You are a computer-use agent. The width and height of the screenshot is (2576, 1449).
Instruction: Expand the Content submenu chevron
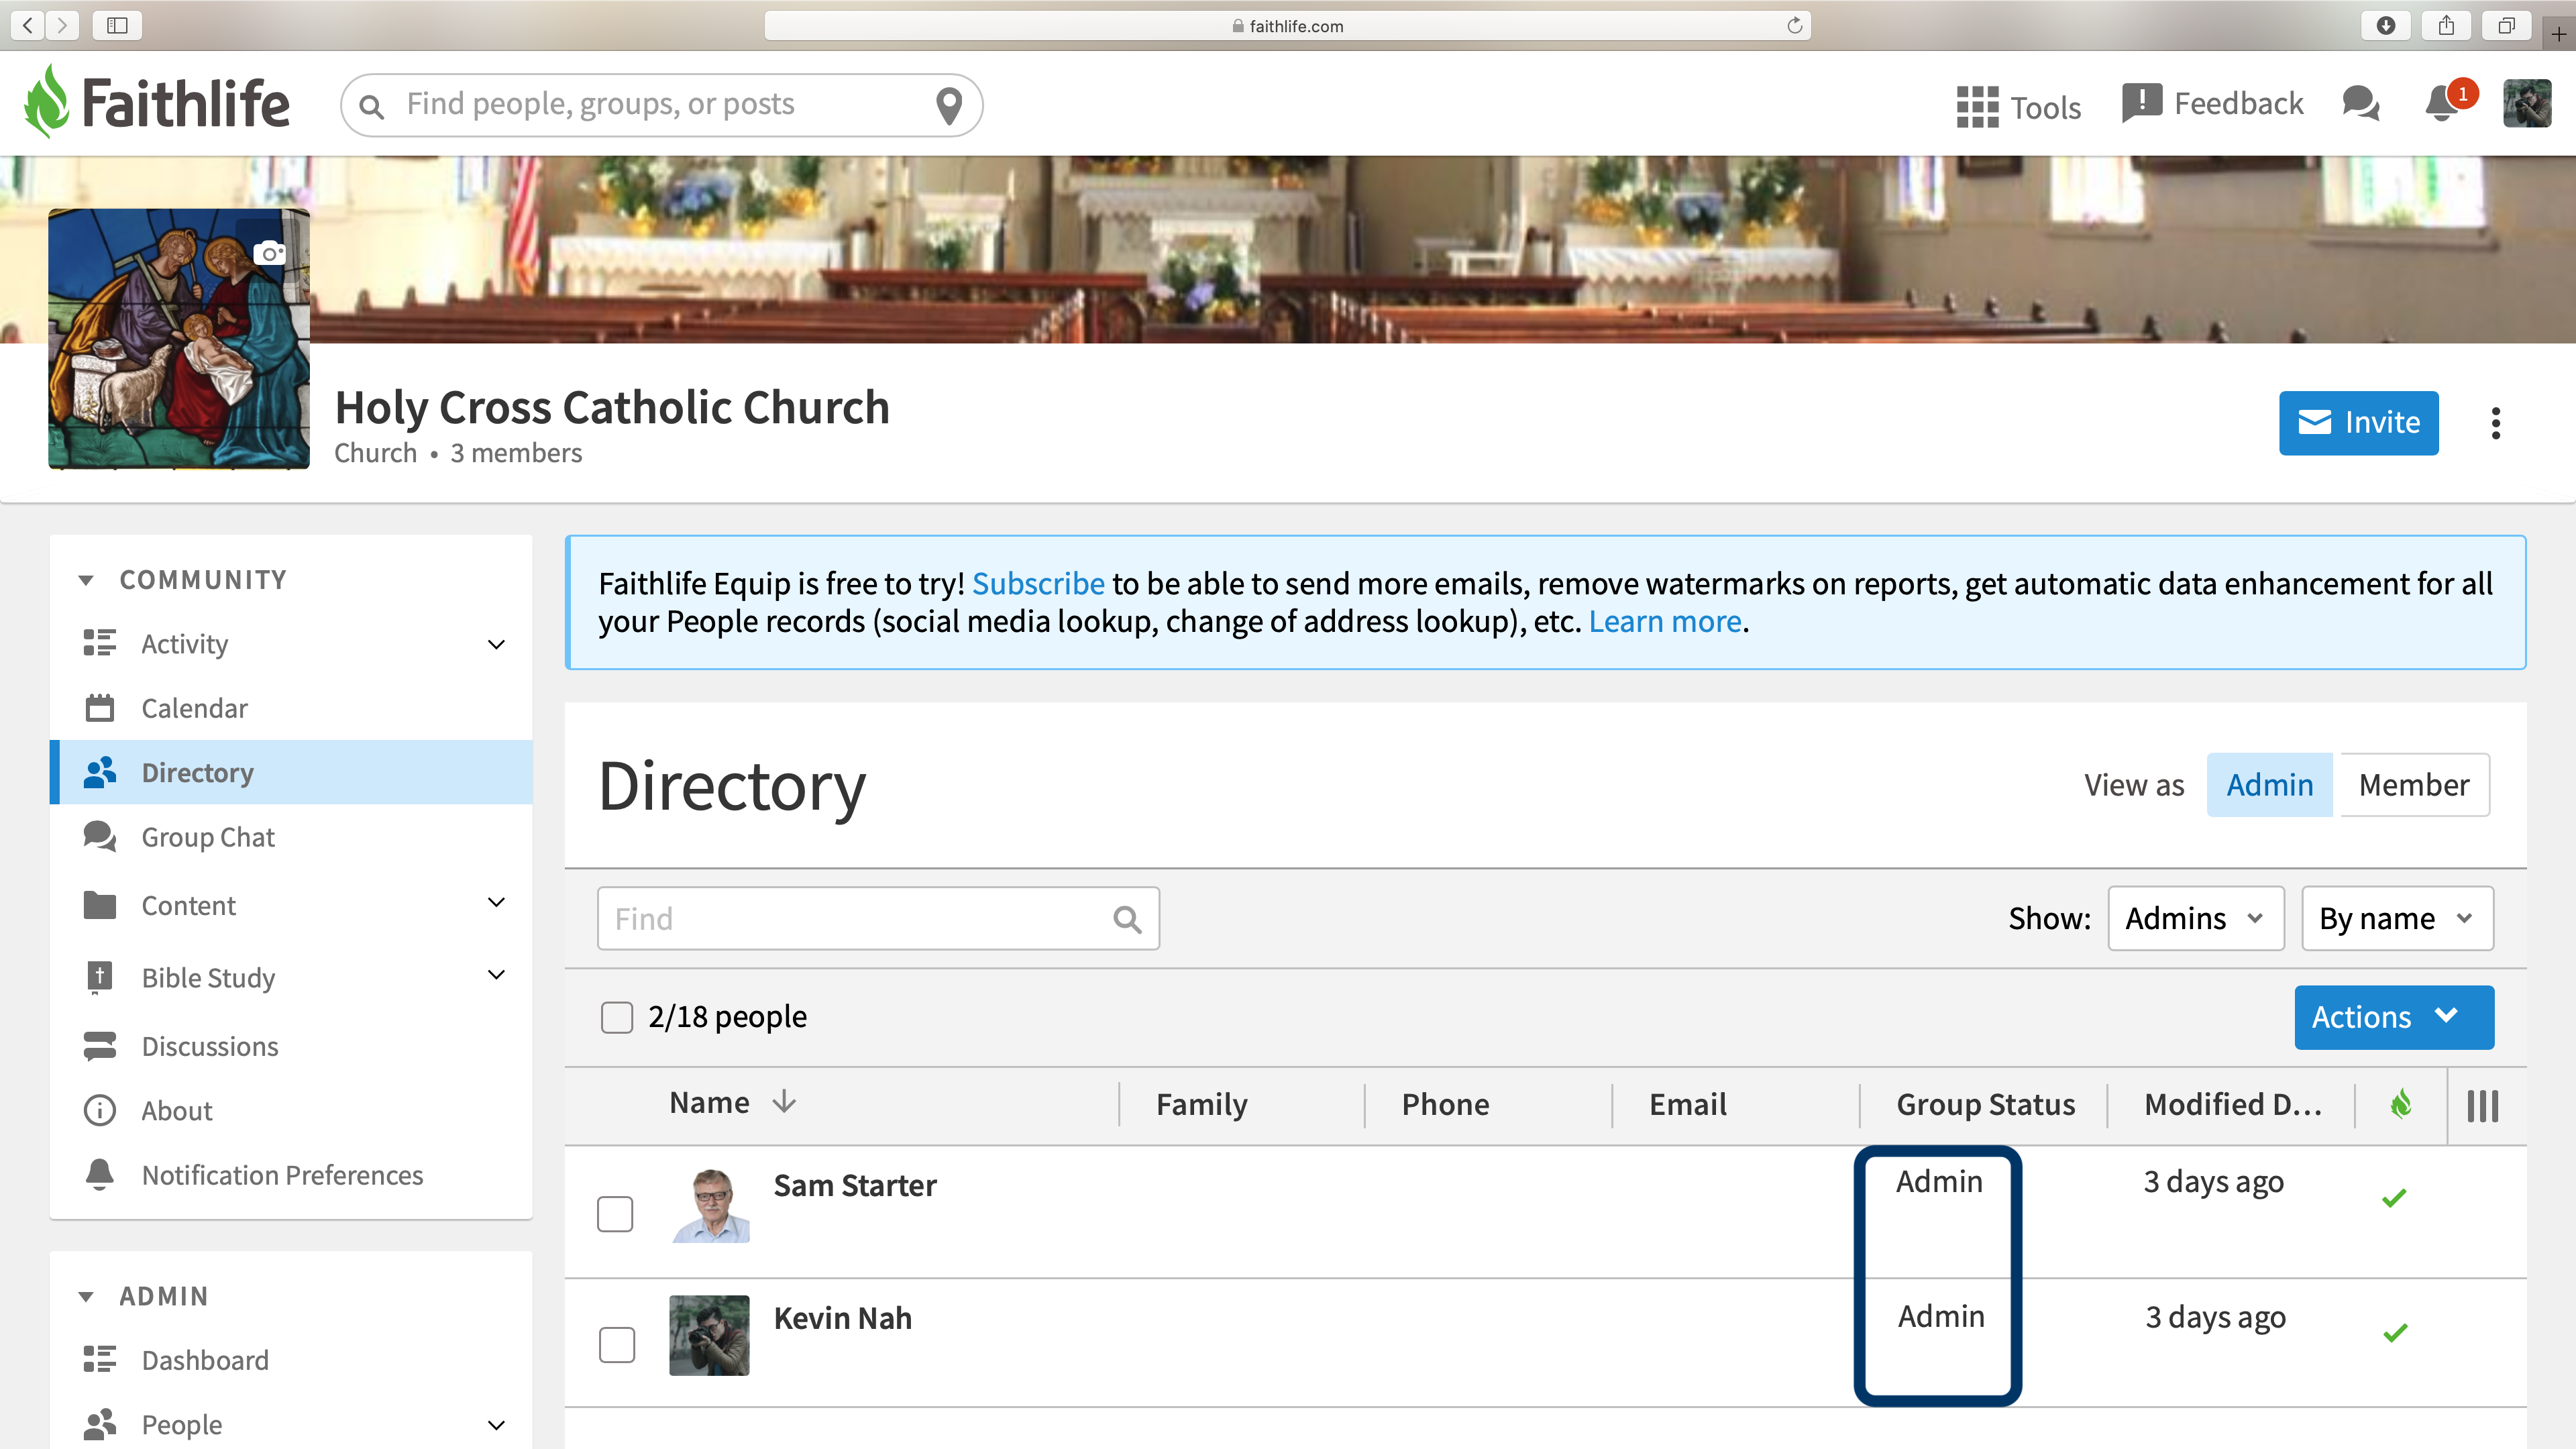pyautogui.click(x=496, y=903)
